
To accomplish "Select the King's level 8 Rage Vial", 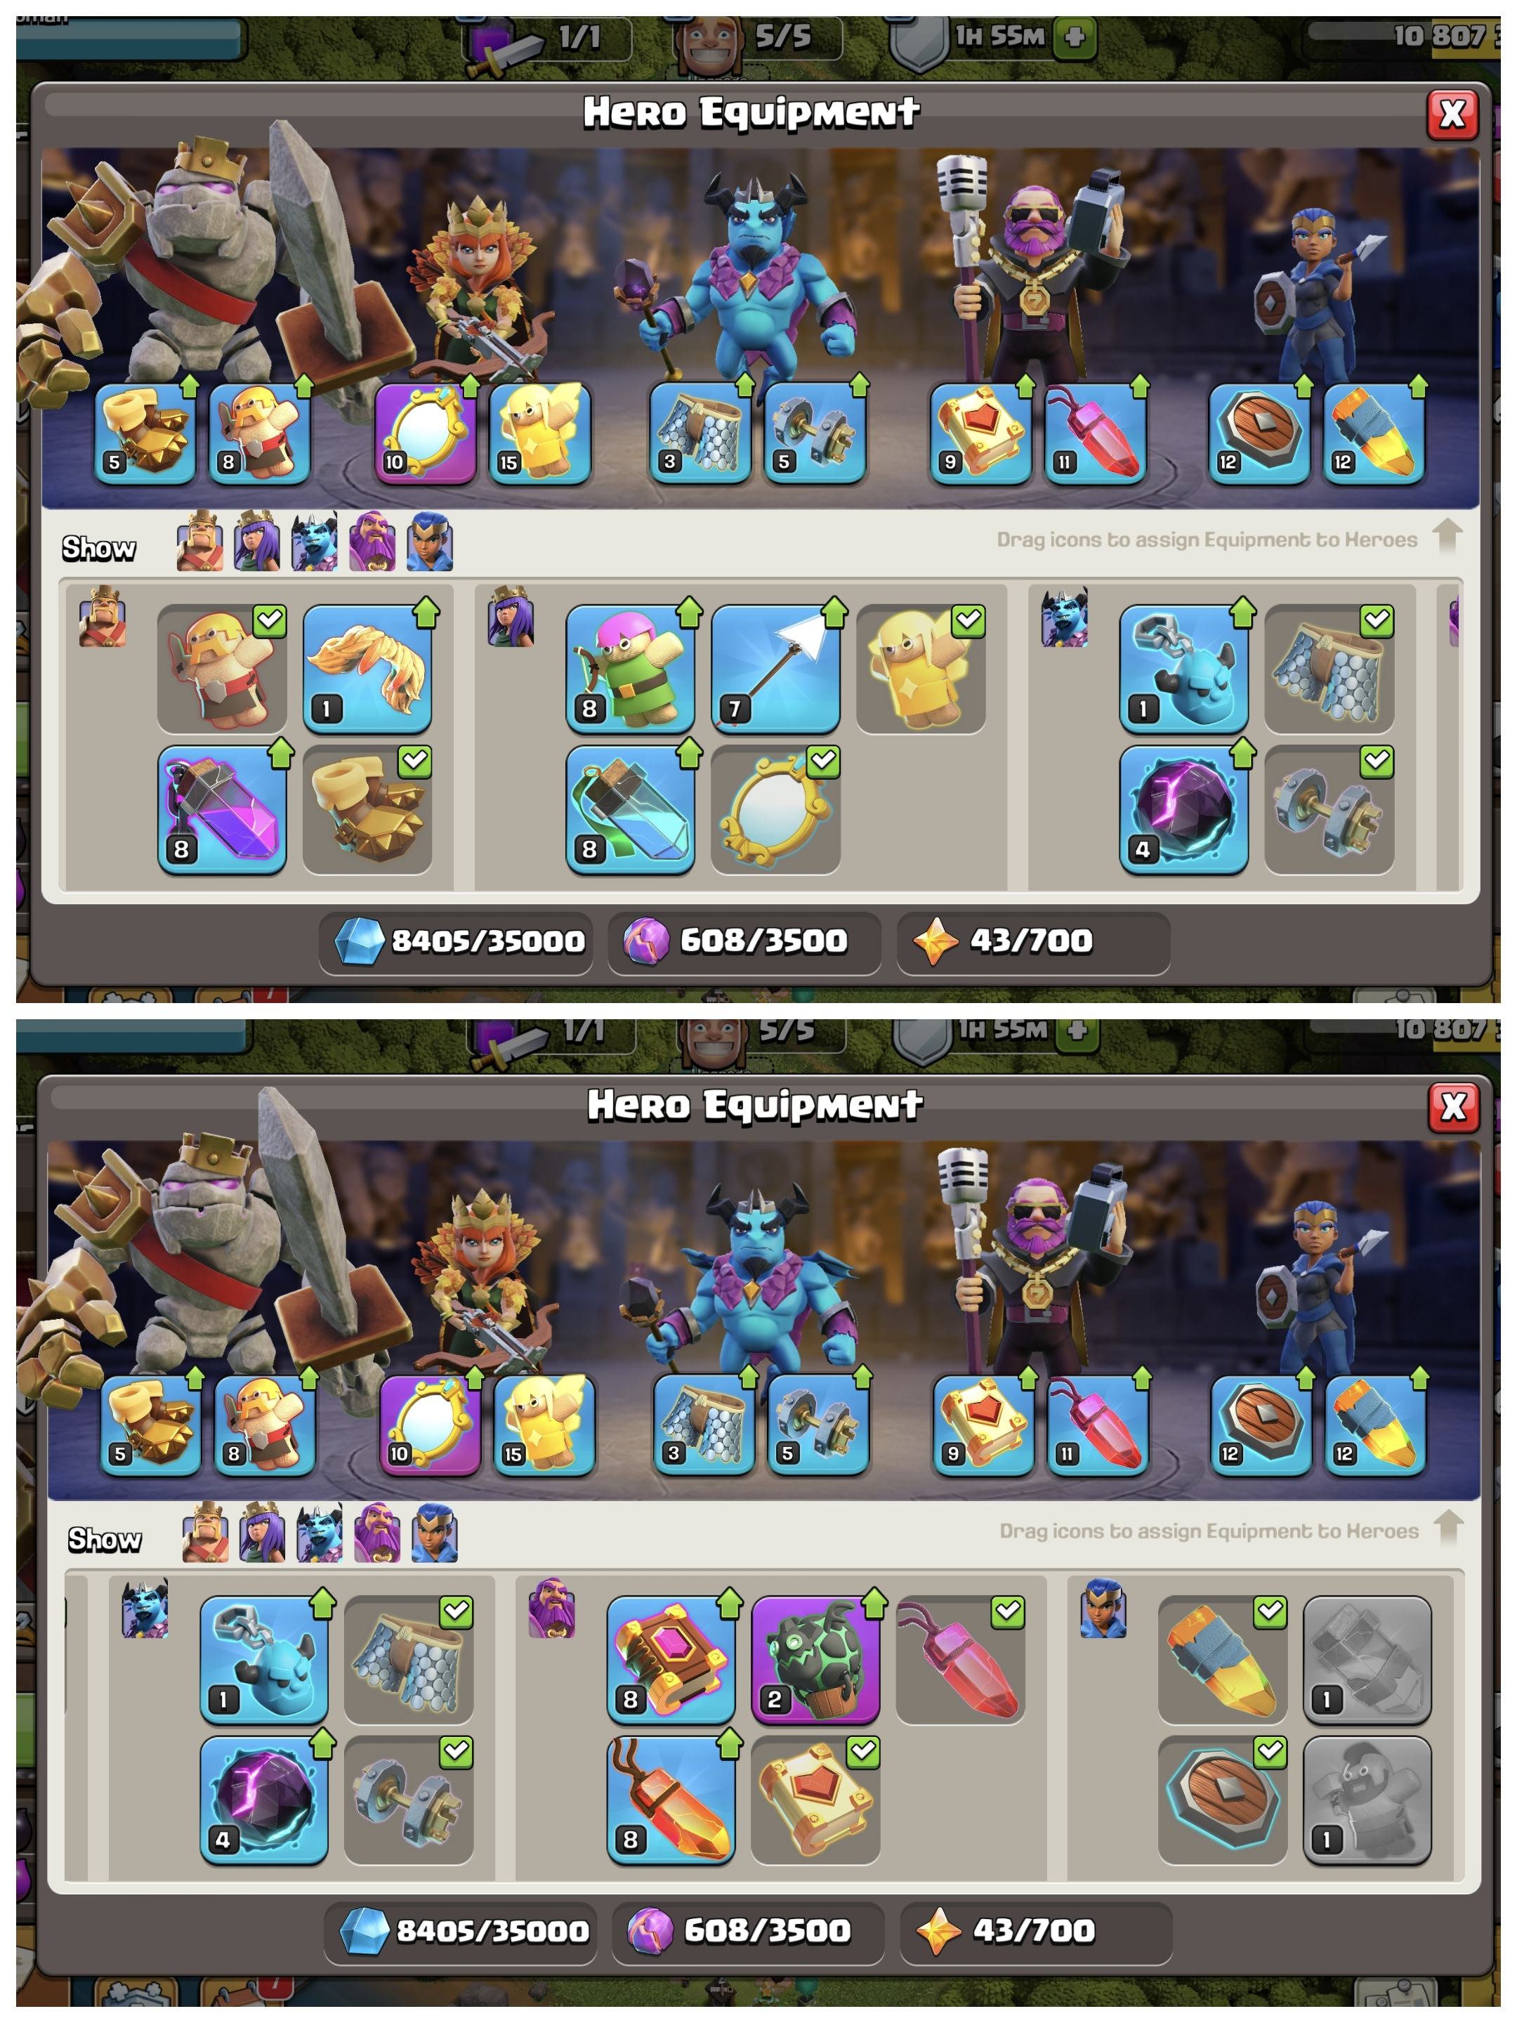I will tap(221, 808).
